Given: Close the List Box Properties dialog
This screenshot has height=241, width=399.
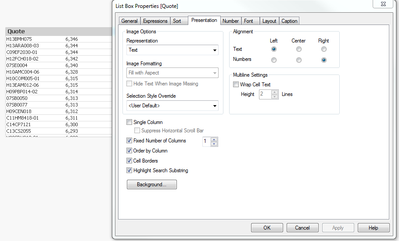Looking at the screenshot, I should pyautogui.click(x=383, y=4).
